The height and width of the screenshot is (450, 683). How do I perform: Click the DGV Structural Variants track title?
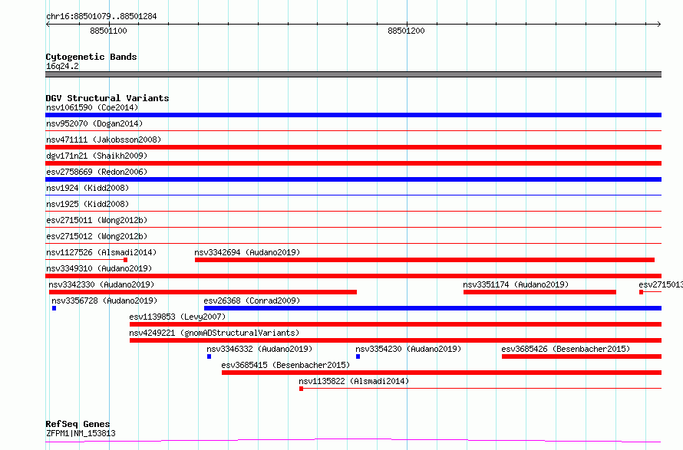107,98
